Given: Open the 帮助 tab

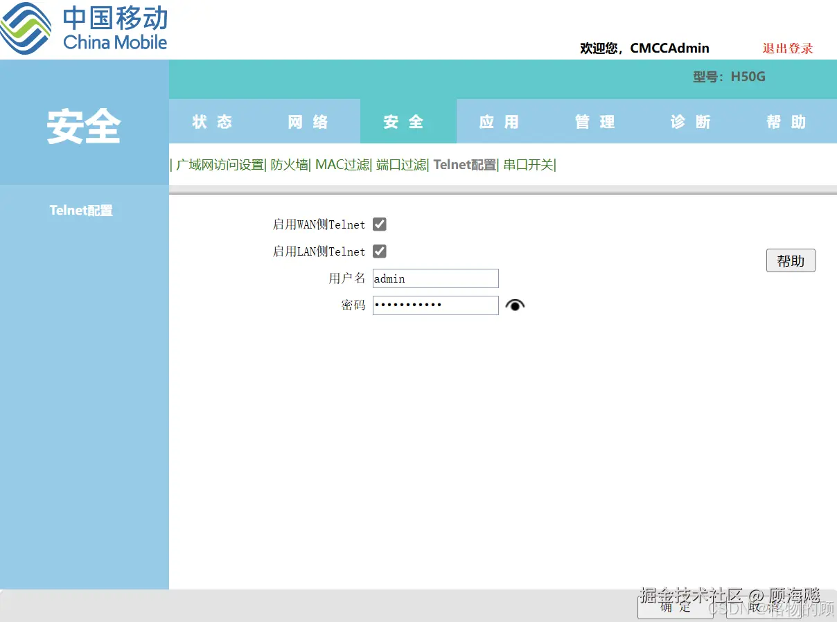Looking at the screenshot, I should [x=786, y=121].
